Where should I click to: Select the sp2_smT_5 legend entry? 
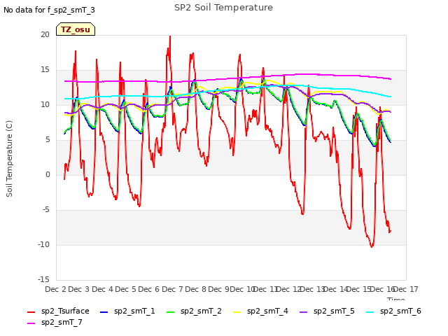point(327,311)
